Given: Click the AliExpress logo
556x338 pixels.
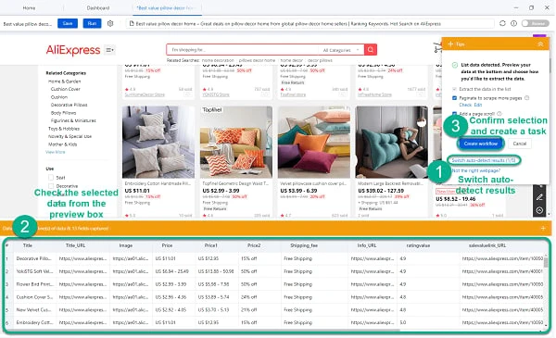Looking at the screenshot, I should [73, 50].
